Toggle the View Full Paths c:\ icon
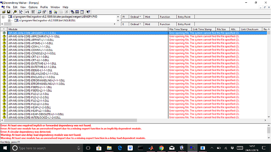The height and width of the screenshot is (152, 271). (27, 12)
